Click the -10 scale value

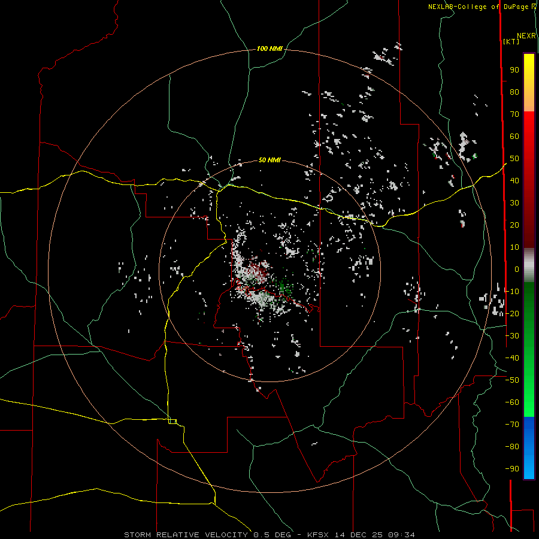point(512,292)
